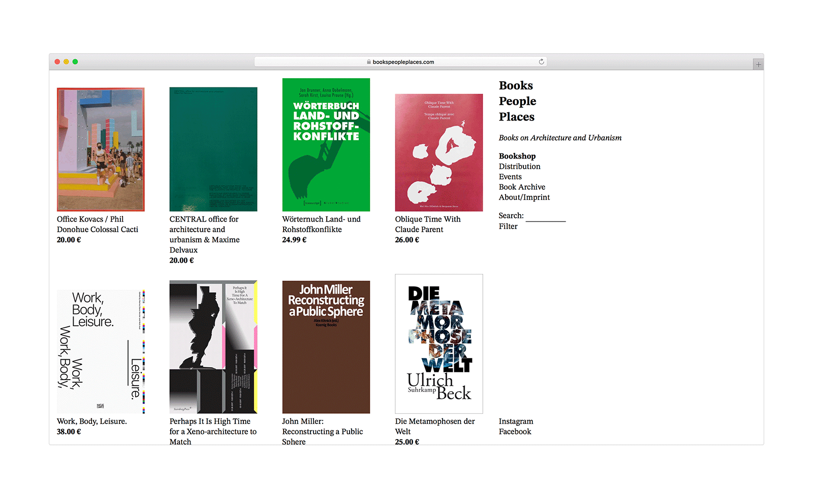Click the Books People Places site title
813x498 pixels.
click(x=517, y=101)
